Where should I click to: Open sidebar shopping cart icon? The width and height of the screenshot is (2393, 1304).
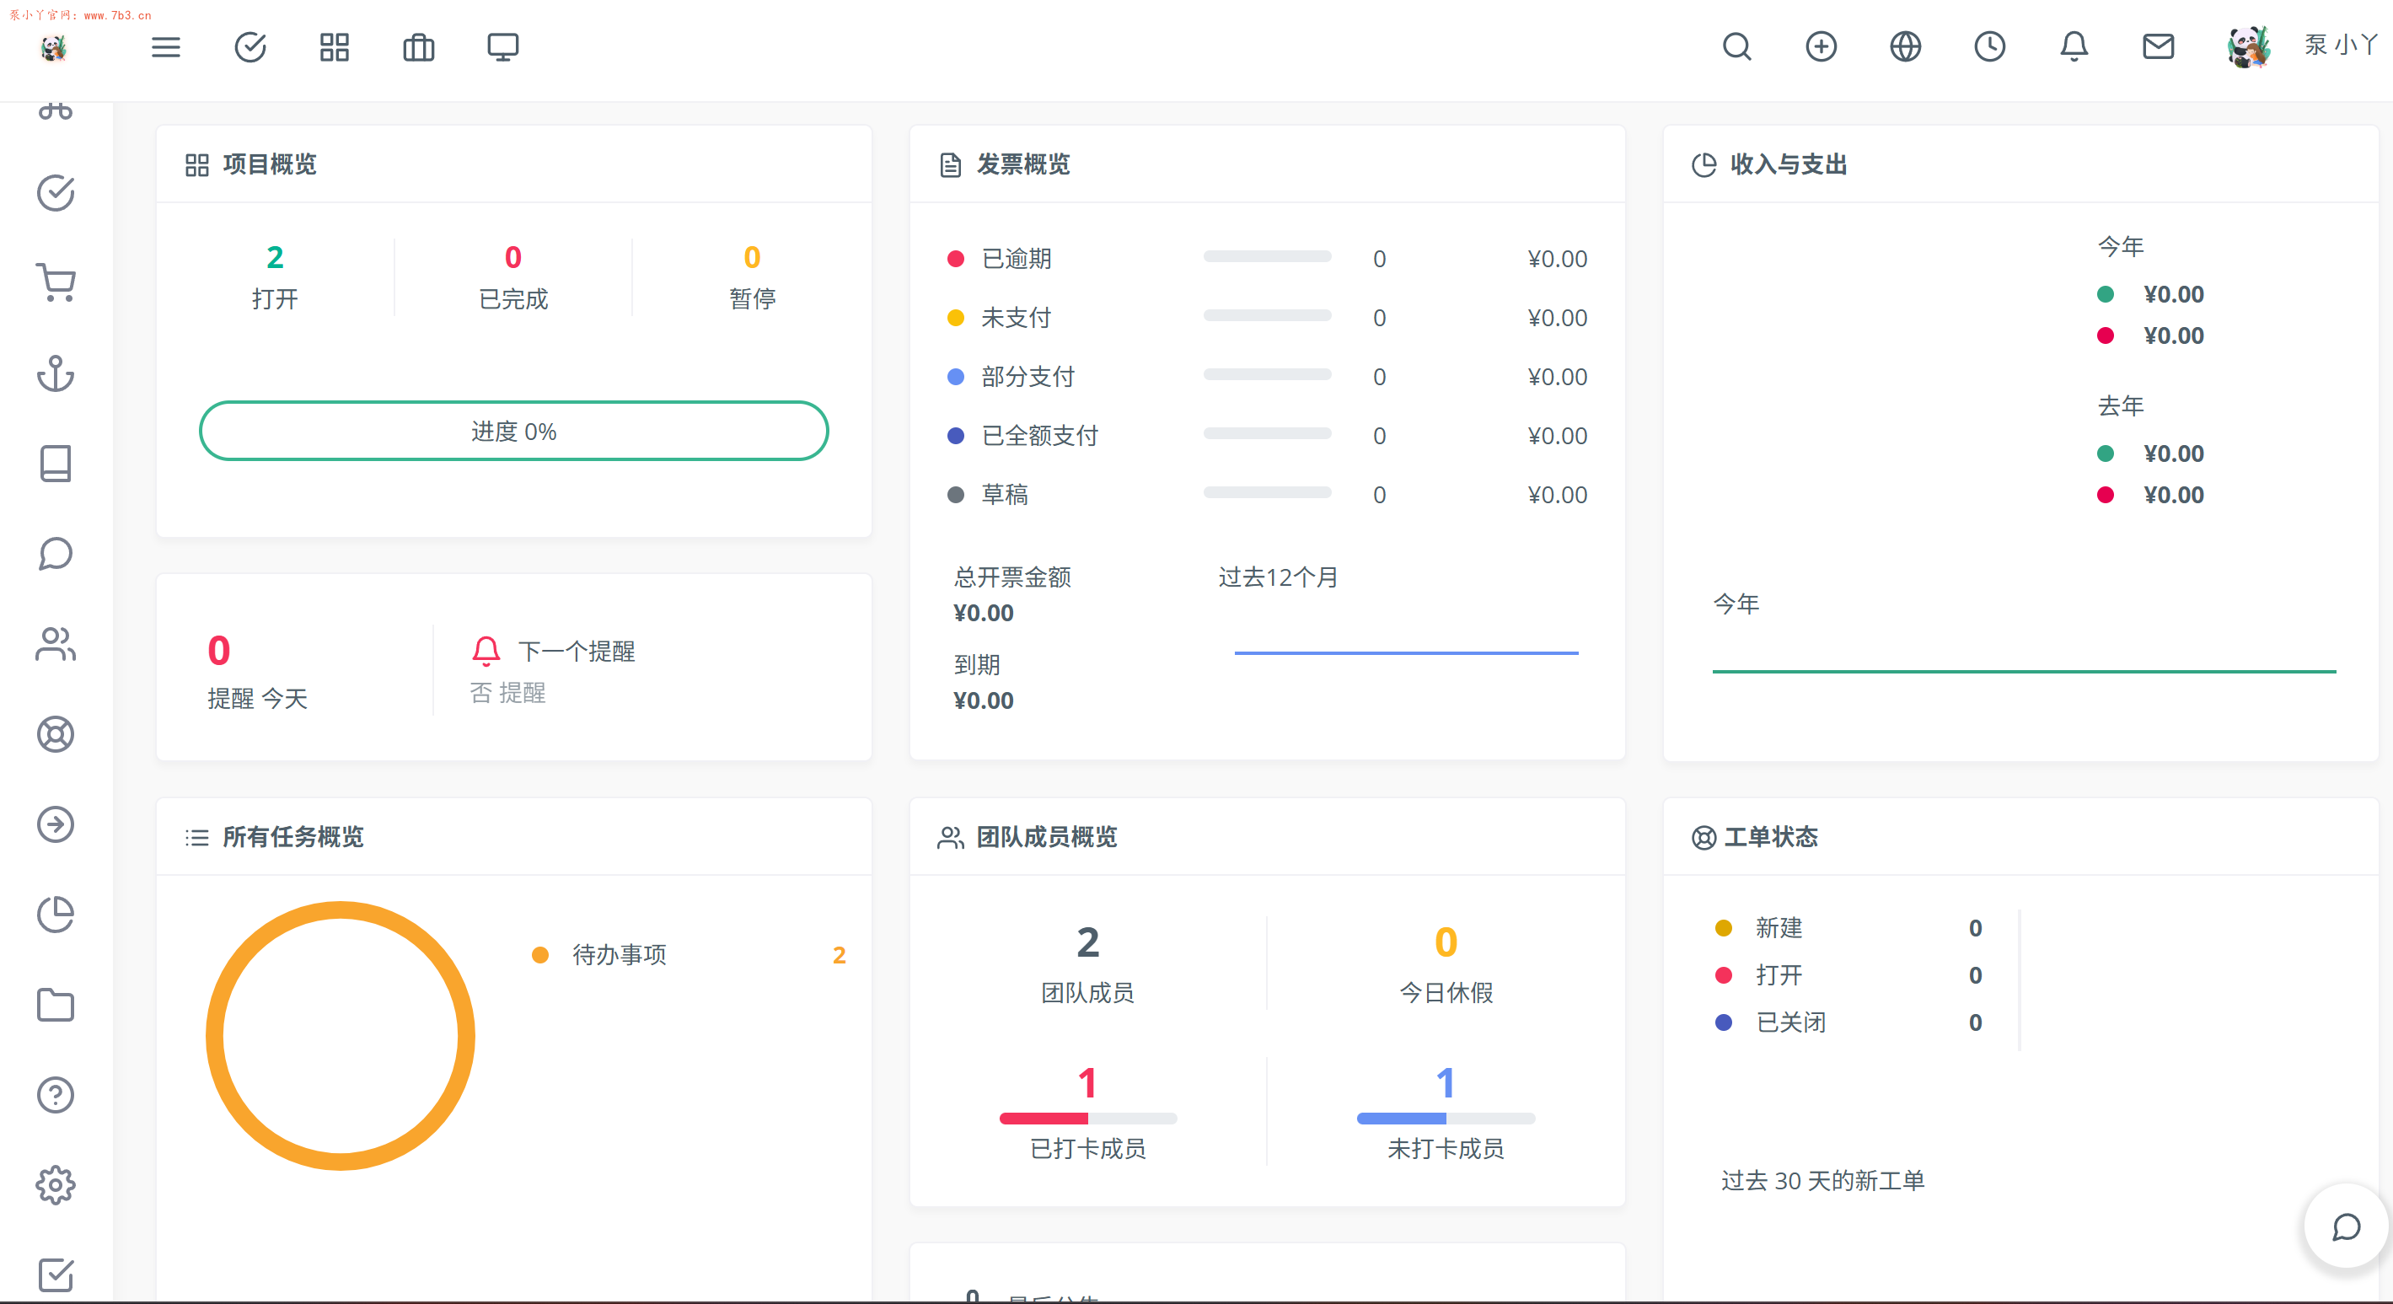56,282
